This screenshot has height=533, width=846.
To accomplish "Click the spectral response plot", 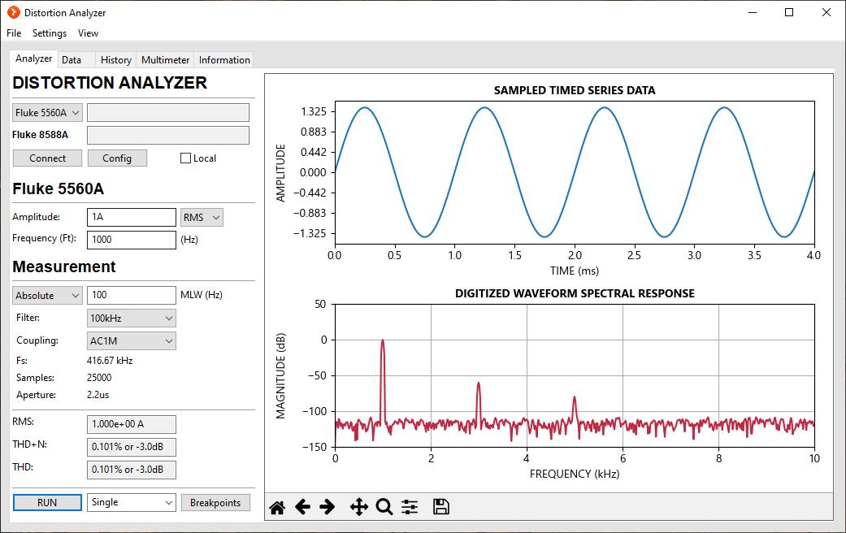I will pyautogui.click(x=575, y=375).
